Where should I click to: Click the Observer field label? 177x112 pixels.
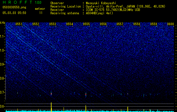point(57,3)
